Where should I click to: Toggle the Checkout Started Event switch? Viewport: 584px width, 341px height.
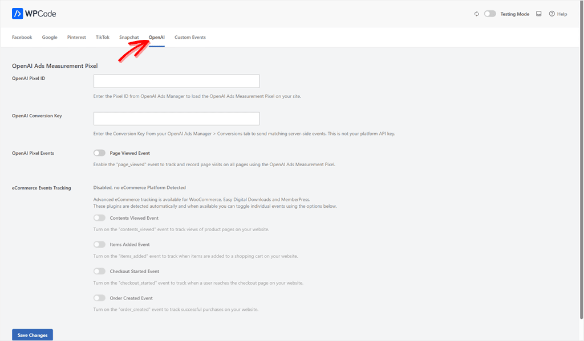pos(99,271)
